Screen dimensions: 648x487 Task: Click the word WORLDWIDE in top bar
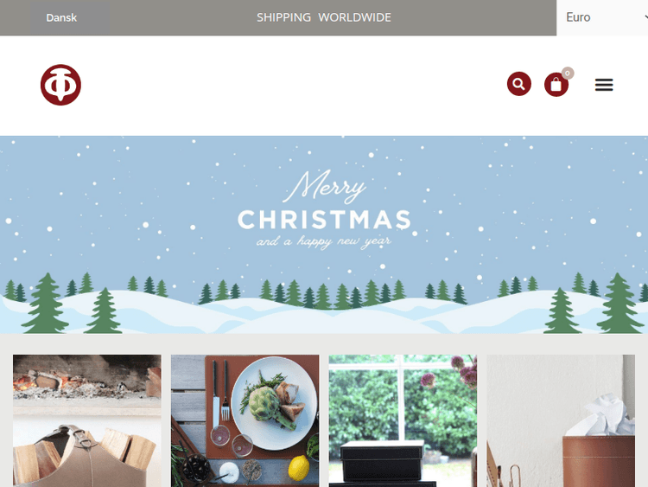(354, 17)
